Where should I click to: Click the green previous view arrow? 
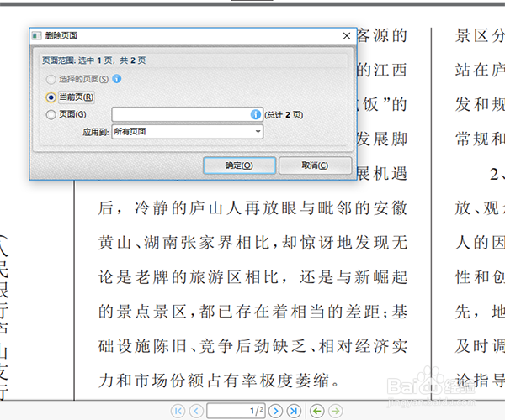click(317, 411)
